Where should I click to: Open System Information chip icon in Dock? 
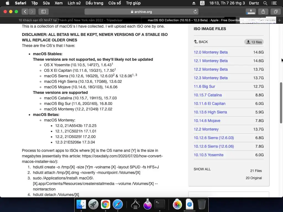135,205
